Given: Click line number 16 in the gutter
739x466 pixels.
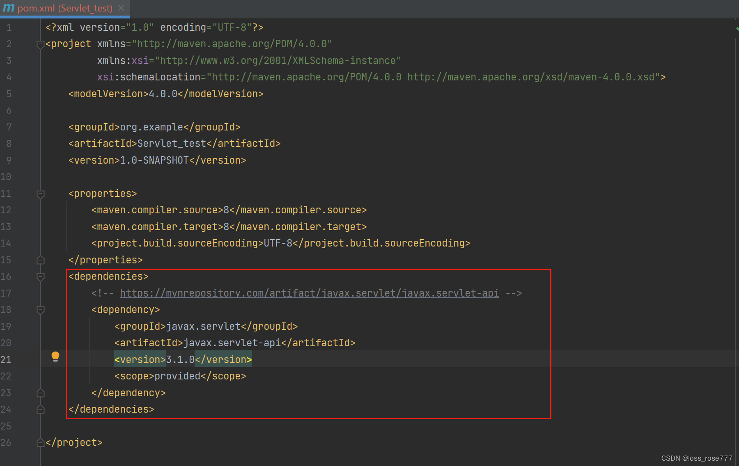Looking at the screenshot, I should (6, 277).
